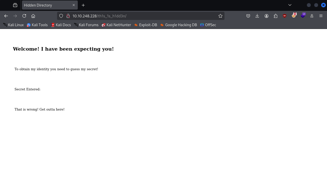Save page to Pocket
This screenshot has width=327, height=172.
[248, 16]
